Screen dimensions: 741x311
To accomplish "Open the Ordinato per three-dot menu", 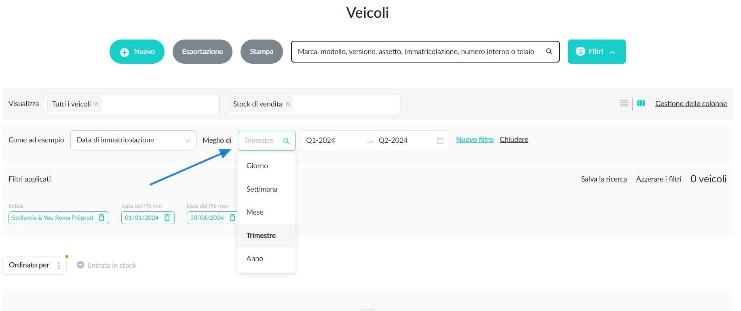I will 59,265.
